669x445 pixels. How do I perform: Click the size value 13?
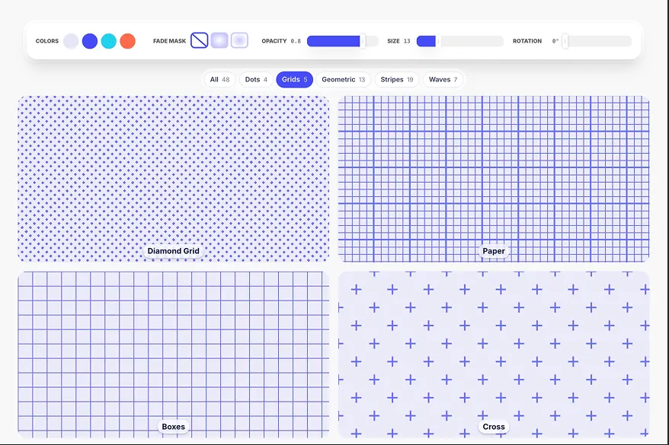pyautogui.click(x=407, y=41)
